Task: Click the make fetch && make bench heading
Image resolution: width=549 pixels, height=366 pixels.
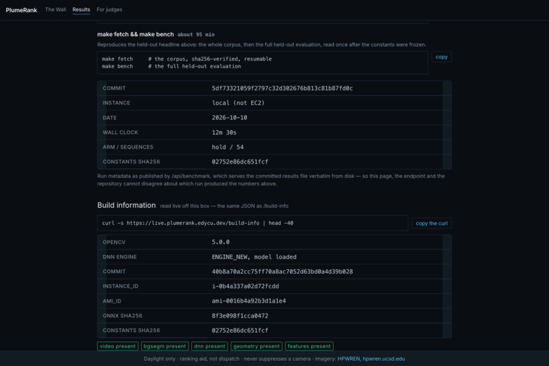Action: point(136,34)
